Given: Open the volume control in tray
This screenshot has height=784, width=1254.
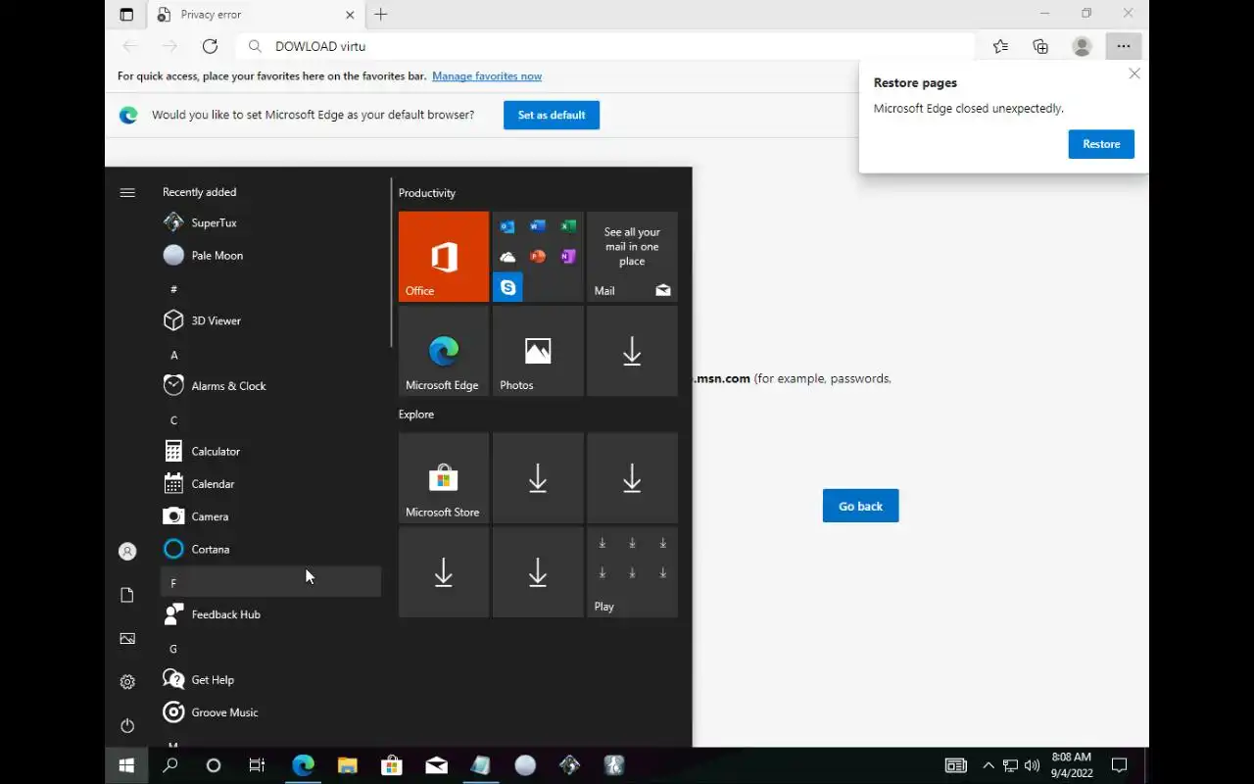Looking at the screenshot, I should [1032, 765].
